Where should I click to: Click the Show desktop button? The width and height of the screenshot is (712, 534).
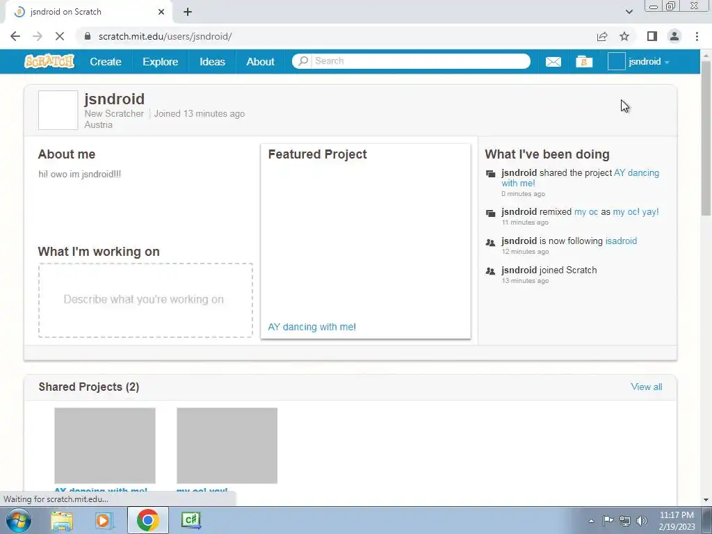tap(707, 520)
